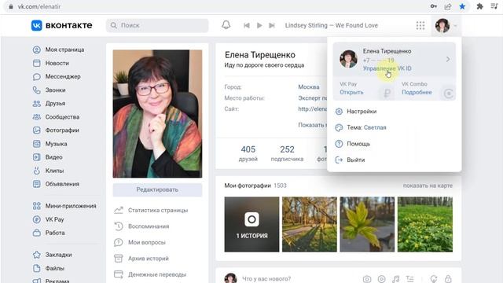Open the park path photo thumbnail
503x283 pixels.
[310, 224]
